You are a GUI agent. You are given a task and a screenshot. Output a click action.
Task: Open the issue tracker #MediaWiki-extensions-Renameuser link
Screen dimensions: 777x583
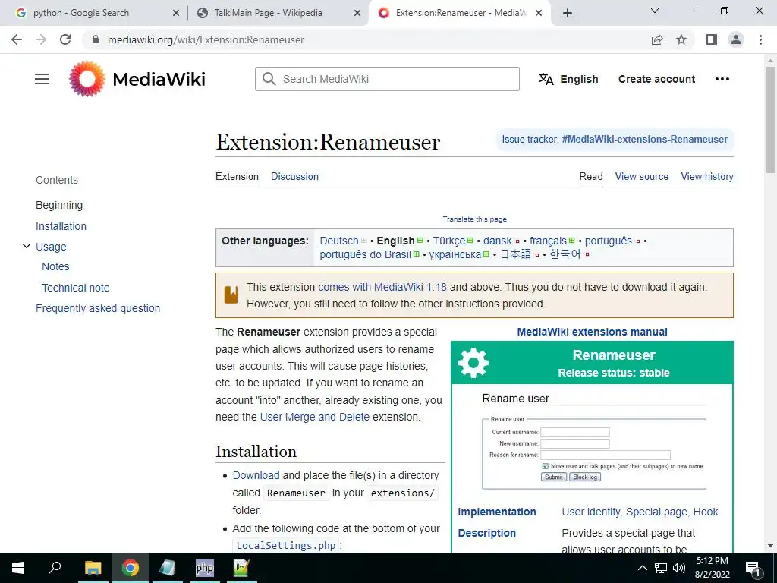(645, 140)
